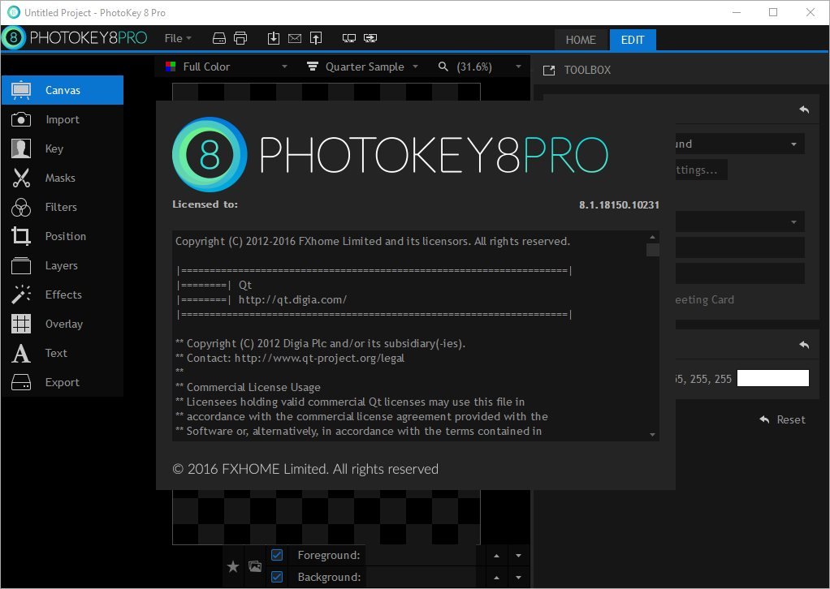Maximize the PhotoKey window
The width and height of the screenshot is (830, 589).
pos(773,12)
